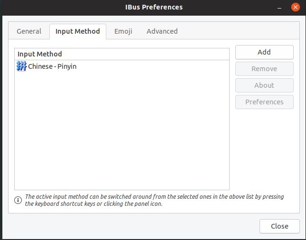This screenshot has width=306, height=240.
Task: Switch to the General tab
Action: click(x=29, y=31)
